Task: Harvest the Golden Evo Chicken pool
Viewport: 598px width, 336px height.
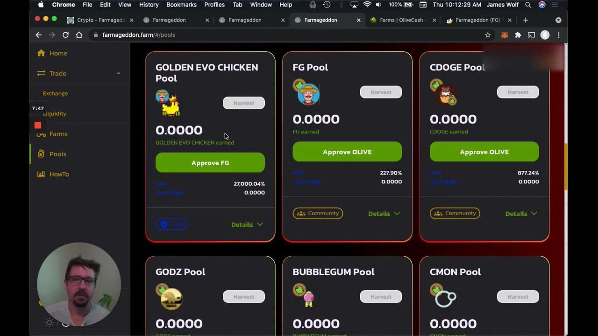Action: 244,103
